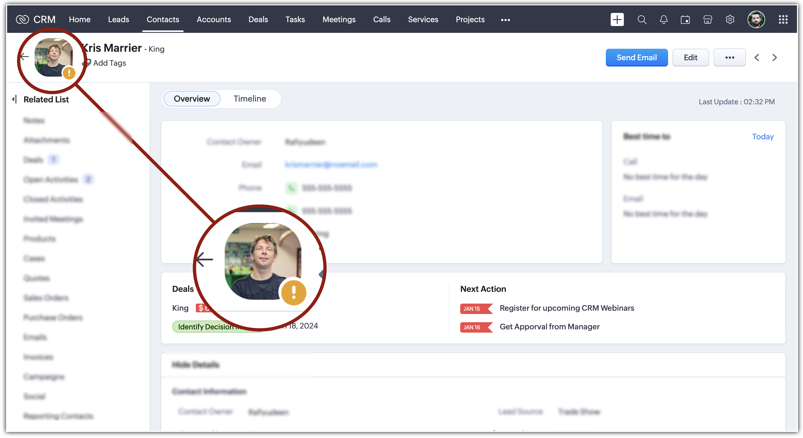The width and height of the screenshot is (803, 438).
Task: Switch to the Timeline view
Action: [x=250, y=99]
